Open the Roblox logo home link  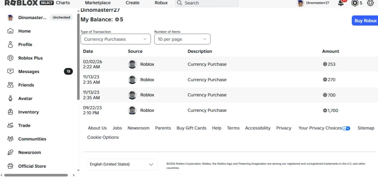click(21, 3)
